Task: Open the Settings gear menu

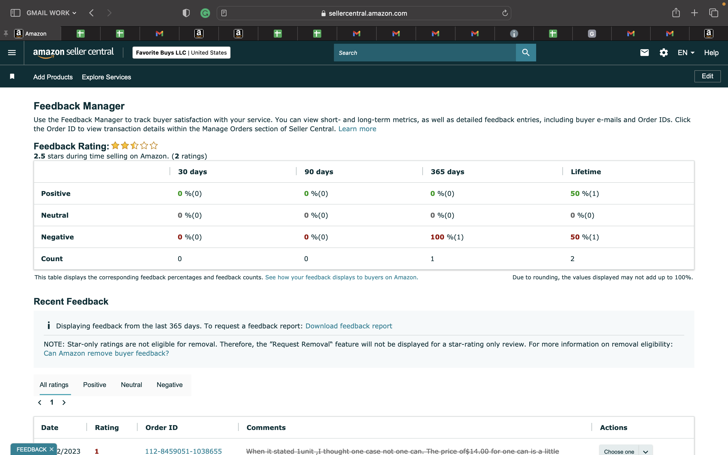Action: (664, 53)
